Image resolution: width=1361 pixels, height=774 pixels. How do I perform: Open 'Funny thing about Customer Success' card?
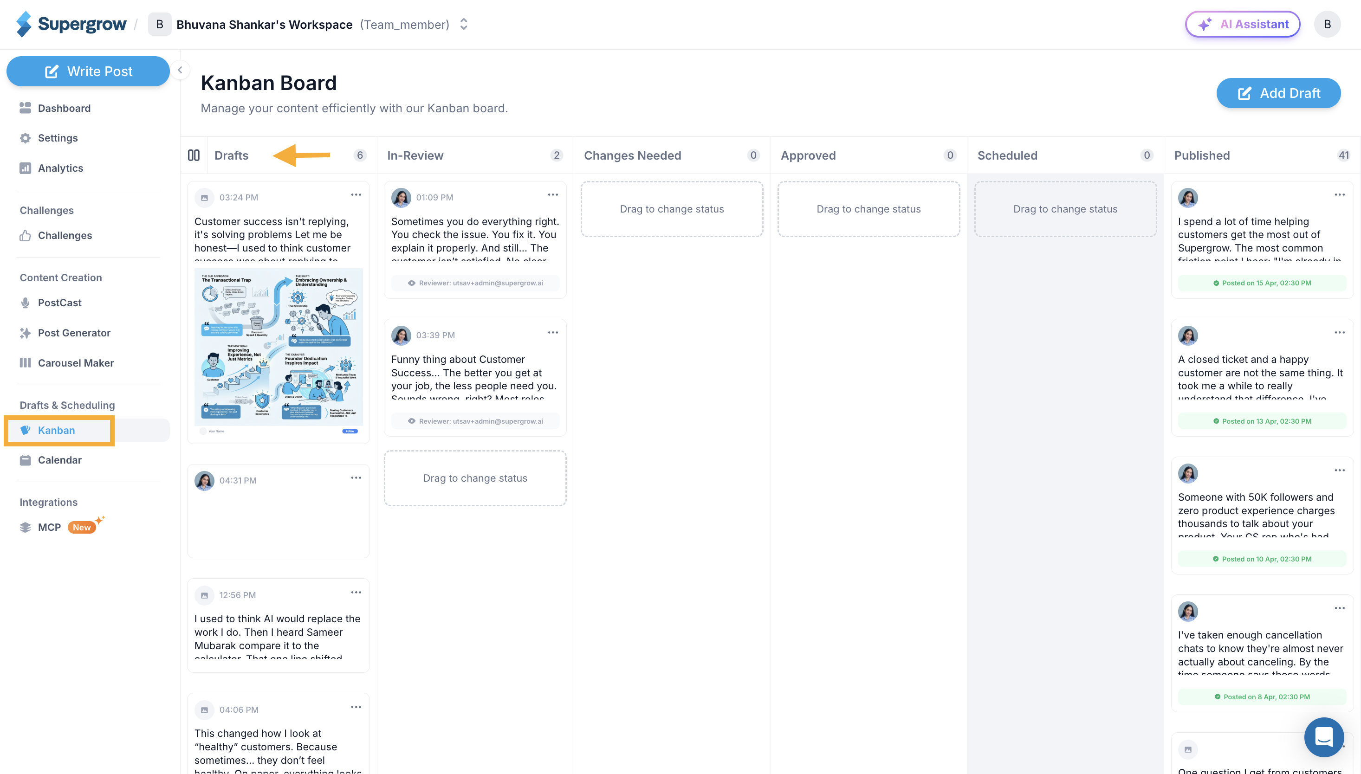475,378
